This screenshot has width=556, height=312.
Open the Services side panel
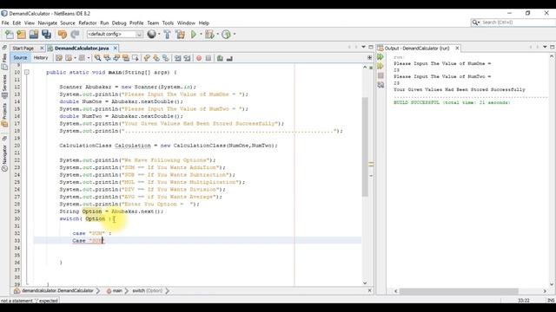coord(4,86)
